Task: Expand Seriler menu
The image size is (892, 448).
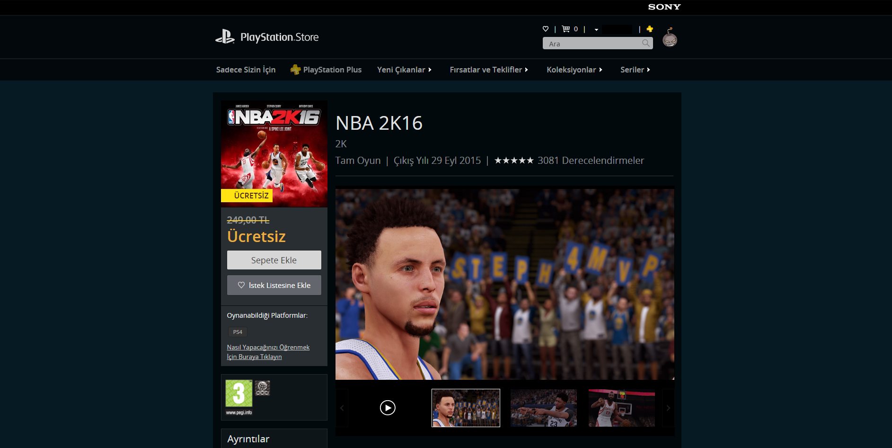Action: [x=635, y=70]
